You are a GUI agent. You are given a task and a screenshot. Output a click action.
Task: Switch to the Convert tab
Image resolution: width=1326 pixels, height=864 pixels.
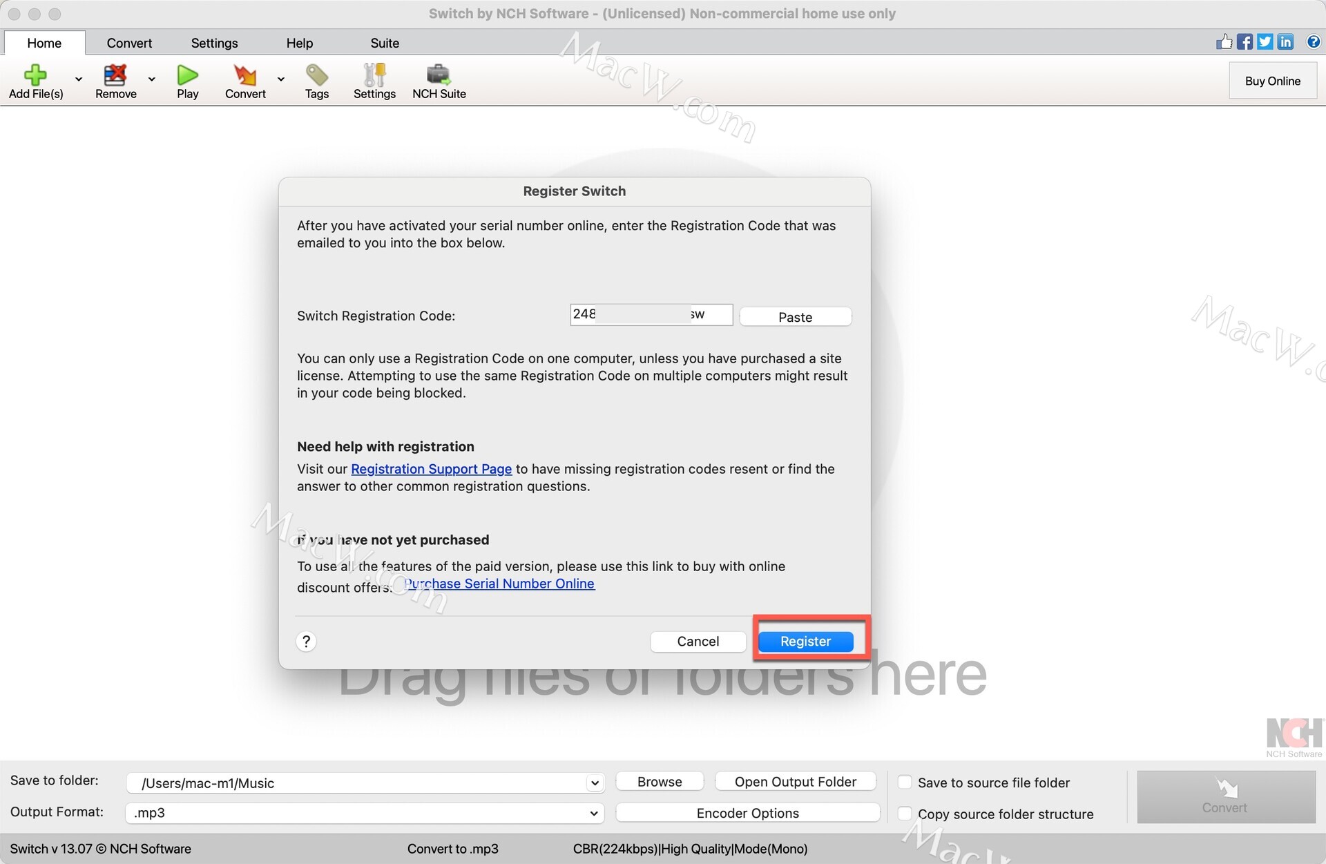[x=129, y=43]
